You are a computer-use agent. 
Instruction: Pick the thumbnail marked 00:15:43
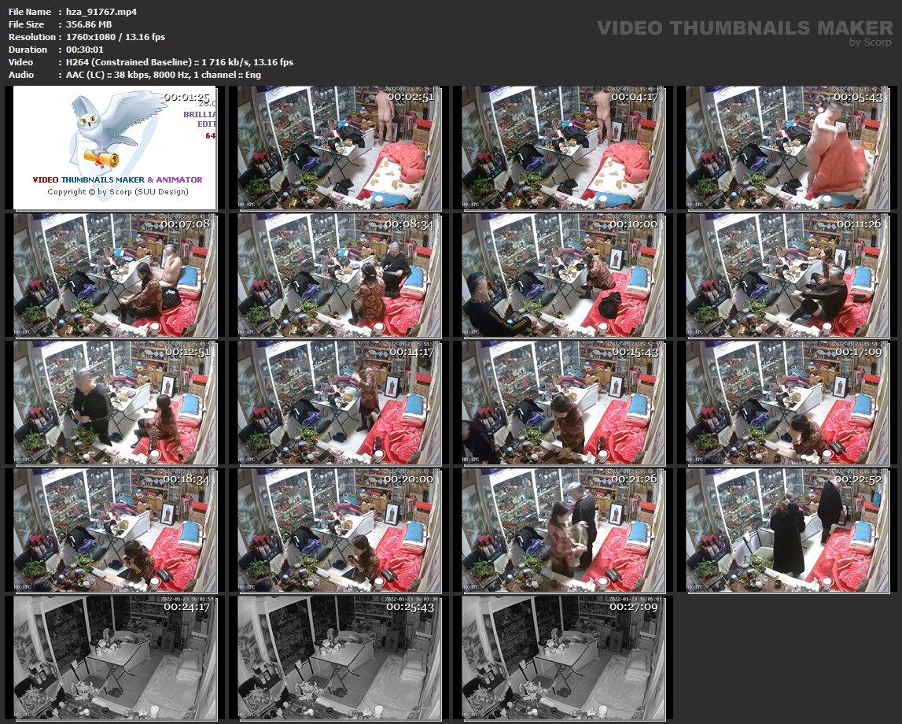(563, 403)
